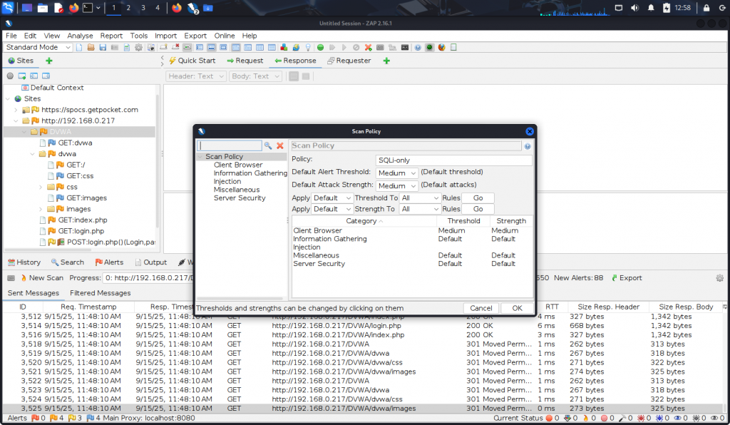Switch to the Alerts tab

coord(109,262)
